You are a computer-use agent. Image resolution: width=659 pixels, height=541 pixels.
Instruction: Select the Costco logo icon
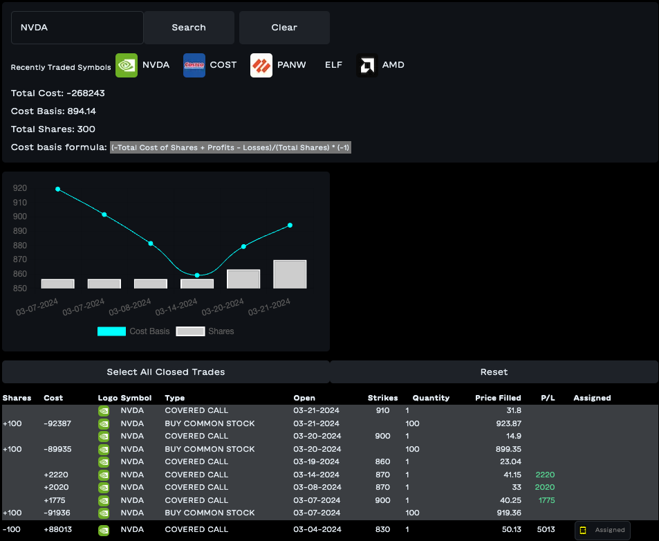194,65
